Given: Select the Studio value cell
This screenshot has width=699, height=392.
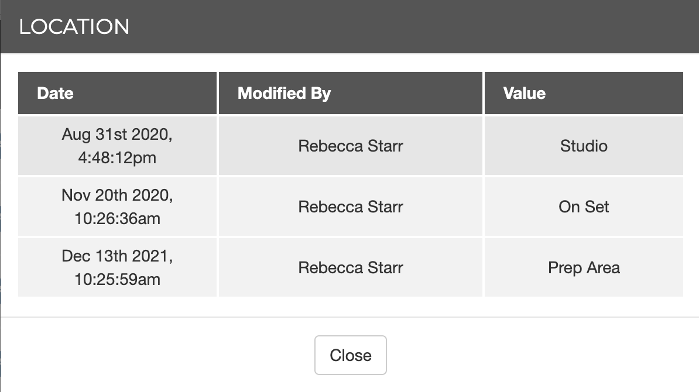Looking at the screenshot, I should pos(584,146).
